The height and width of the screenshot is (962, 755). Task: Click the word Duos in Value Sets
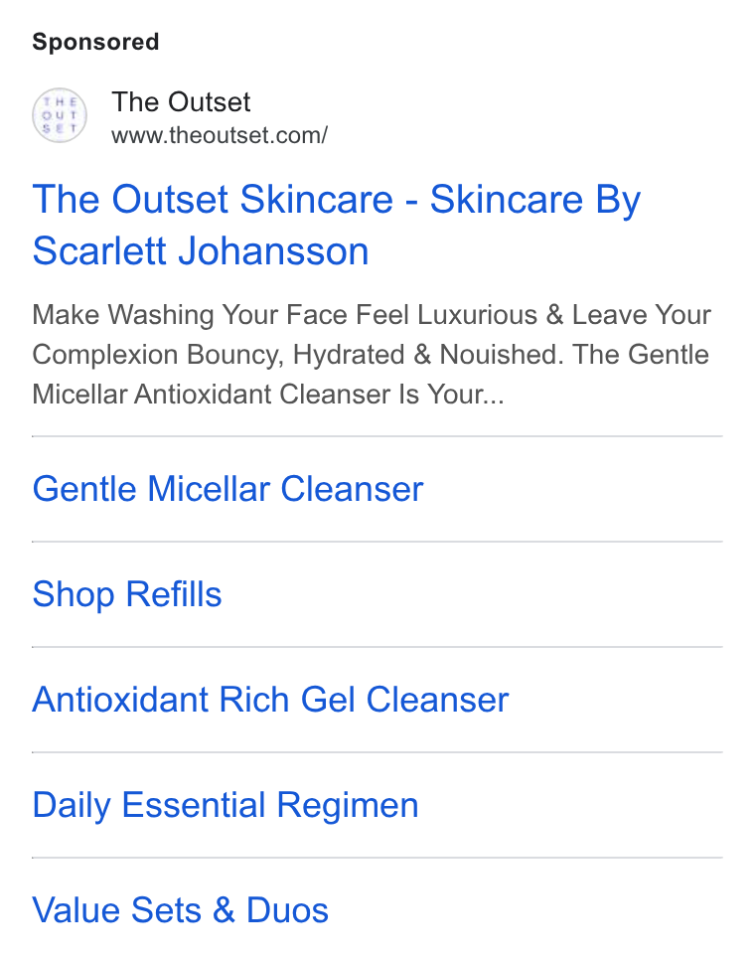click(x=287, y=910)
